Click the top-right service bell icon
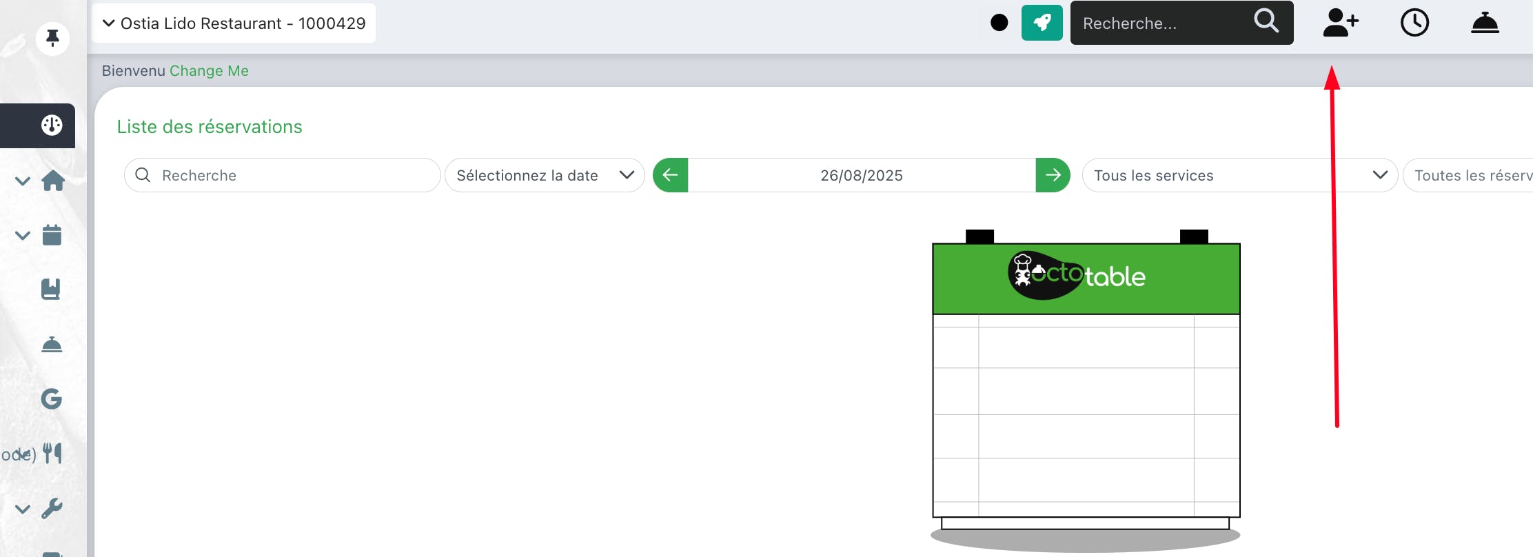Image resolution: width=1533 pixels, height=557 pixels. (1485, 23)
